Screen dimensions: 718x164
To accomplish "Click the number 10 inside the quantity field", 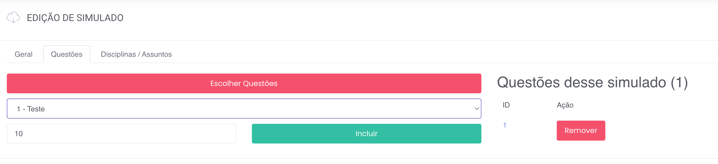I will pyautogui.click(x=19, y=134).
